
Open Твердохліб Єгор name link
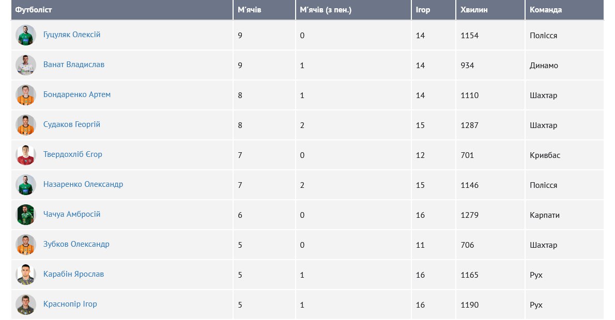[73, 154]
